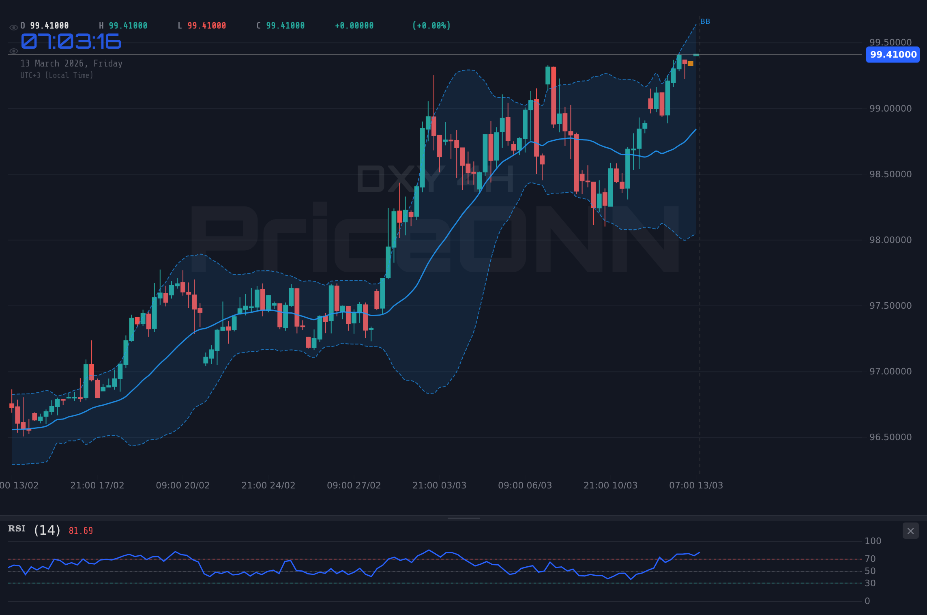Image resolution: width=927 pixels, height=615 pixels.
Task: Click the RSI axis label 30
Action: (x=870, y=583)
